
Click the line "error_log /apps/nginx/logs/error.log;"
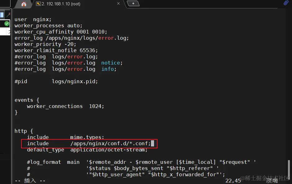72,38
